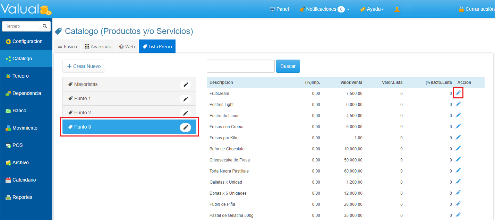Viewport: 495px width, 220px height.
Task: Edit Punto 3 list via pencil icon
Action: 185,127
